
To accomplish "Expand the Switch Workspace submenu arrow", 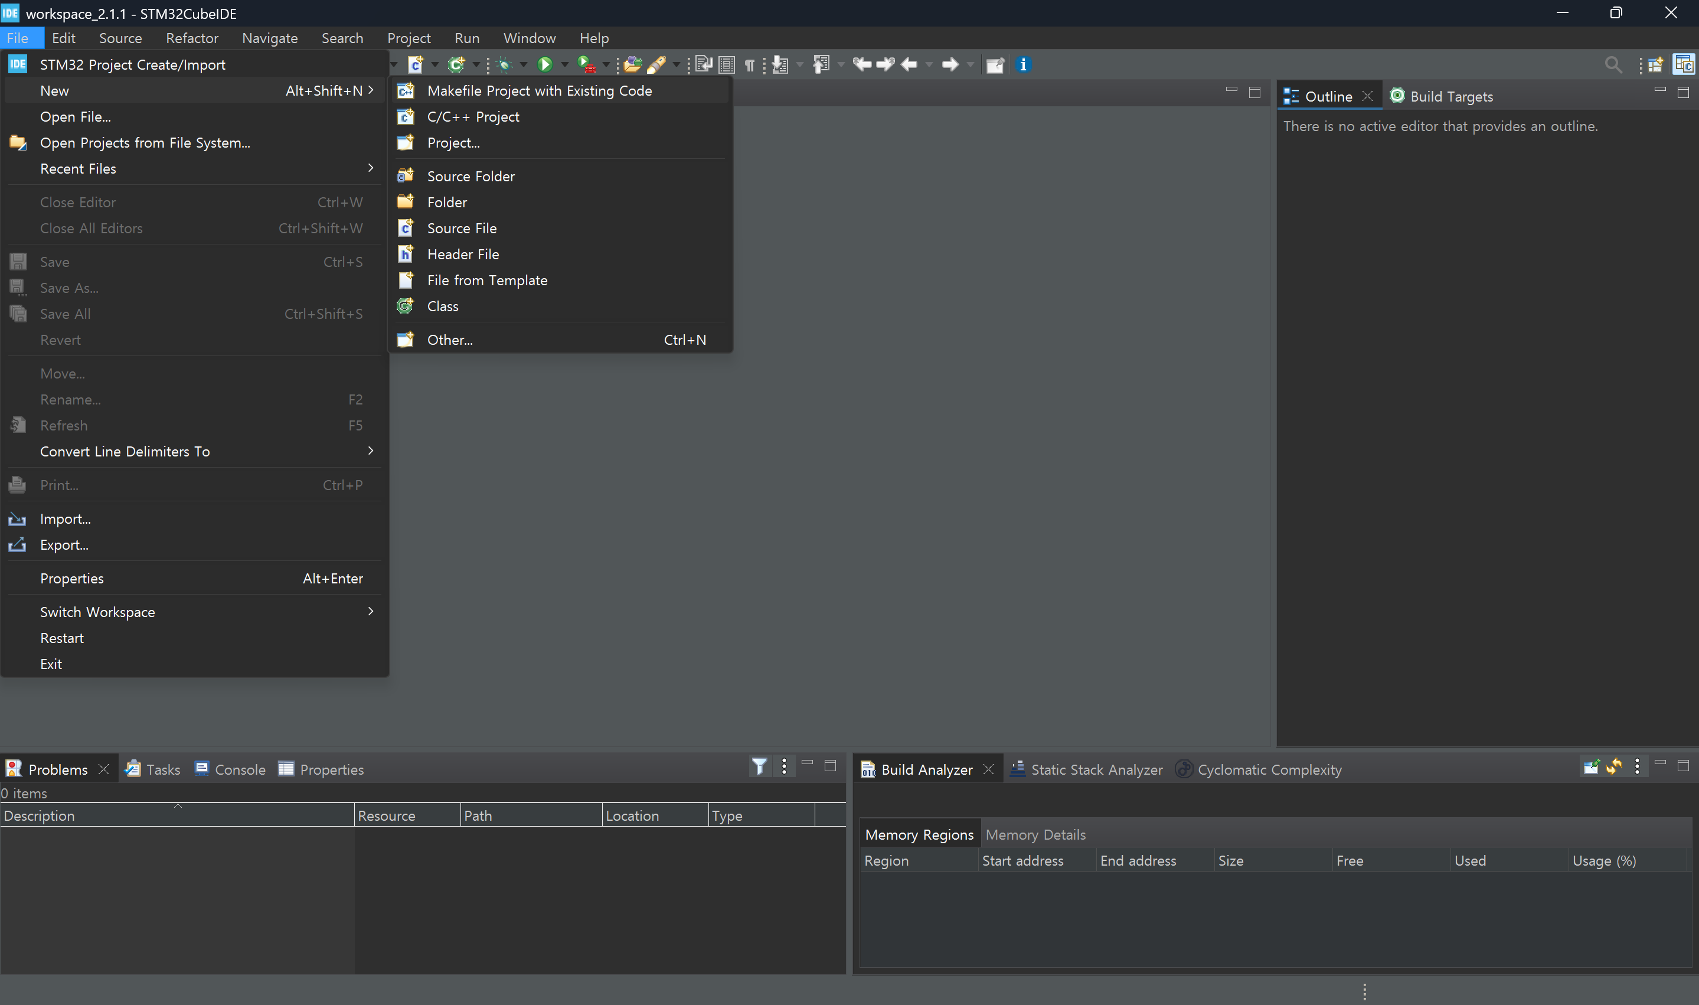I will [370, 611].
